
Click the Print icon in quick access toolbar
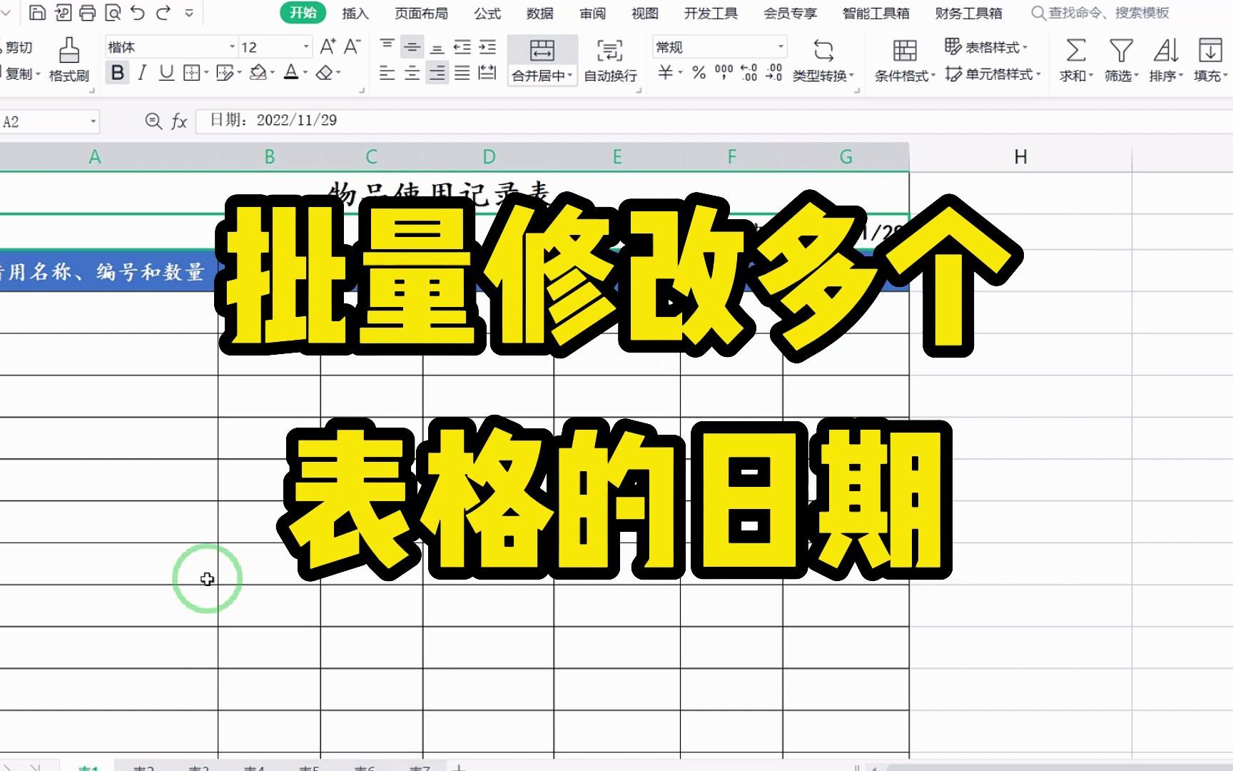tap(87, 12)
